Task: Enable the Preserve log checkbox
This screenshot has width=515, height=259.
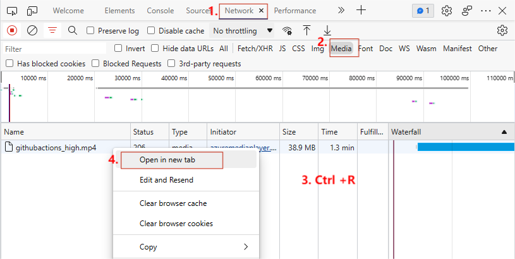Action: [90, 30]
